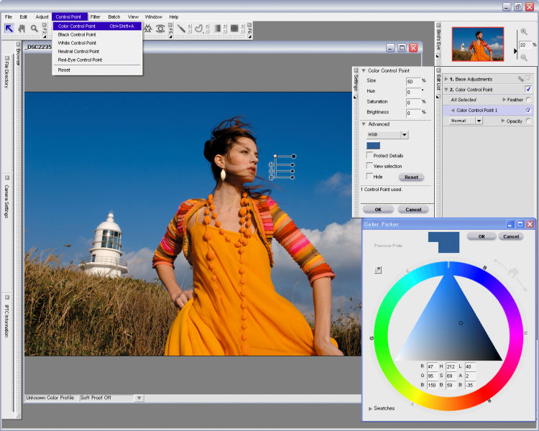Select the Lasso selection tool
Screen dimensions: 539x431
click(x=198, y=29)
